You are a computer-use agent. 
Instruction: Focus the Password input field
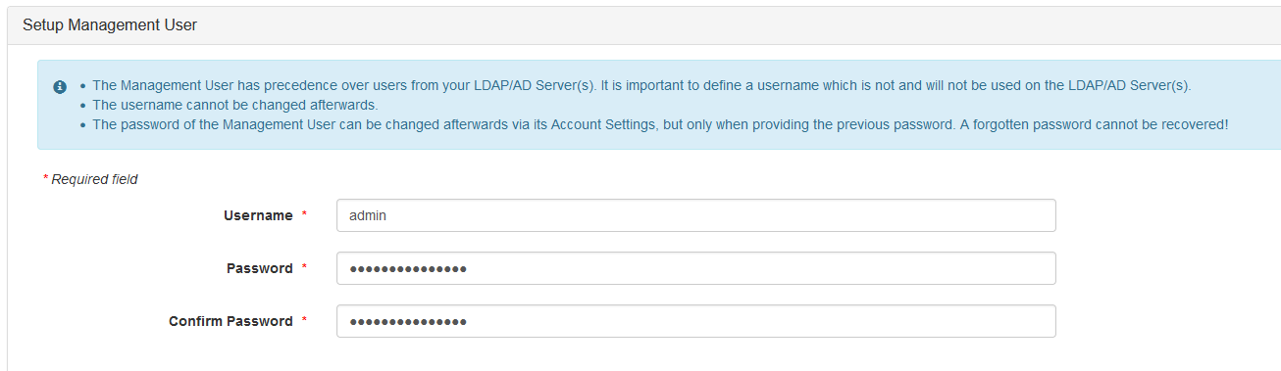pyautogui.click(x=695, y=268)
